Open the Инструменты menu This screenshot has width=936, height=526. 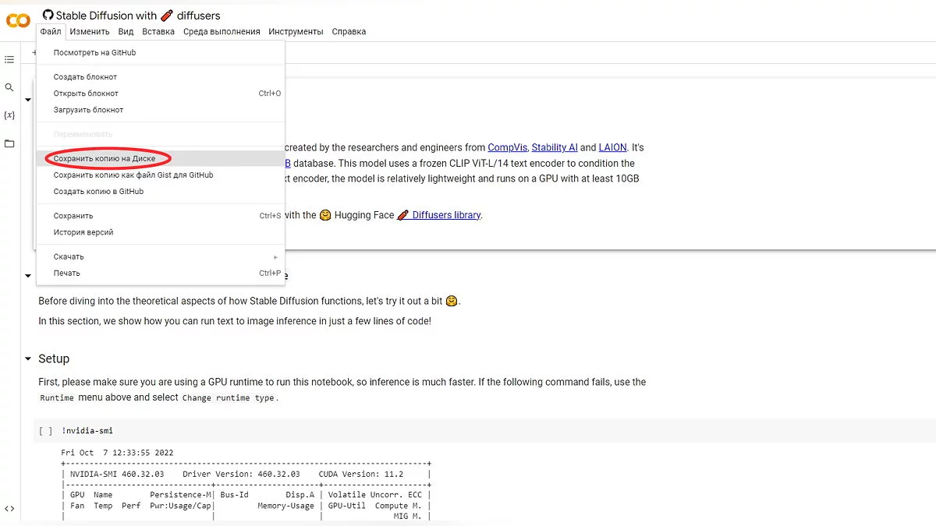(296, 32)
